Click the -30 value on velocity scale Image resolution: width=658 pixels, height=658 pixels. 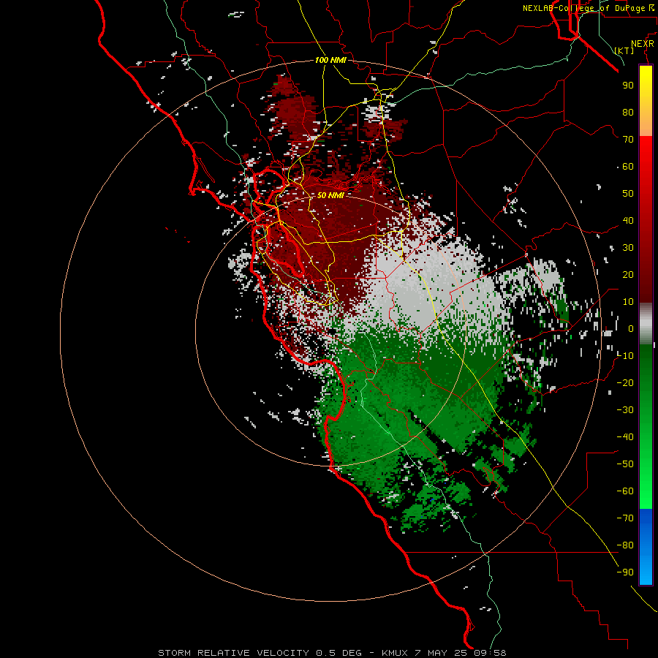(625, 410)
